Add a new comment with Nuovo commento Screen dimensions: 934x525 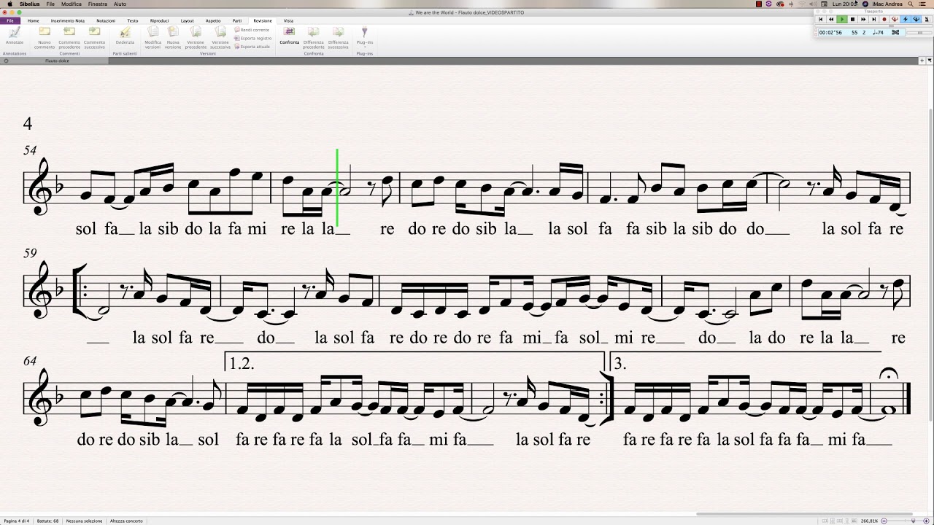(x=45, y=38)
